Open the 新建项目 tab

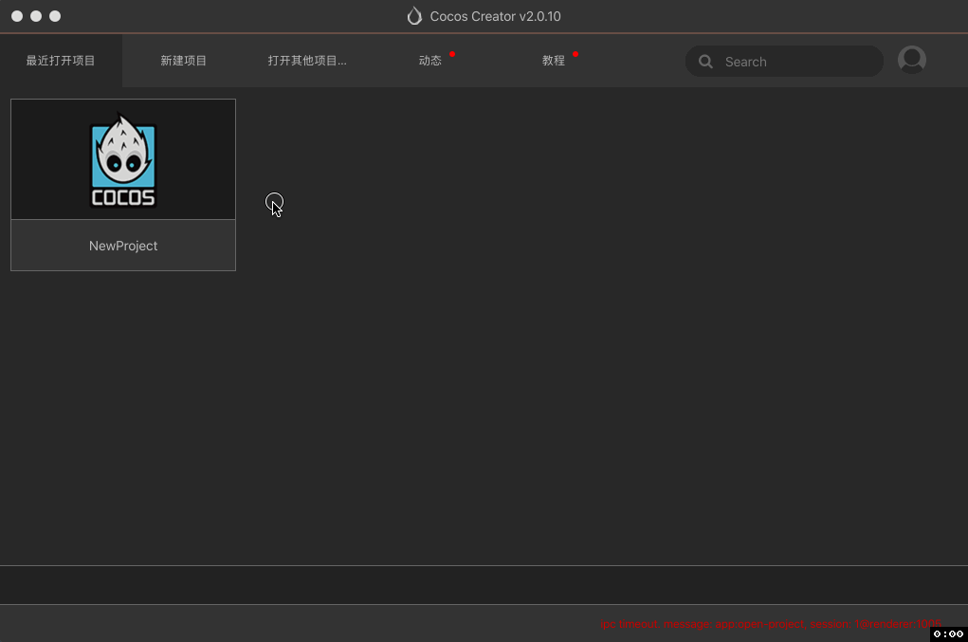[x=183, y=61]
